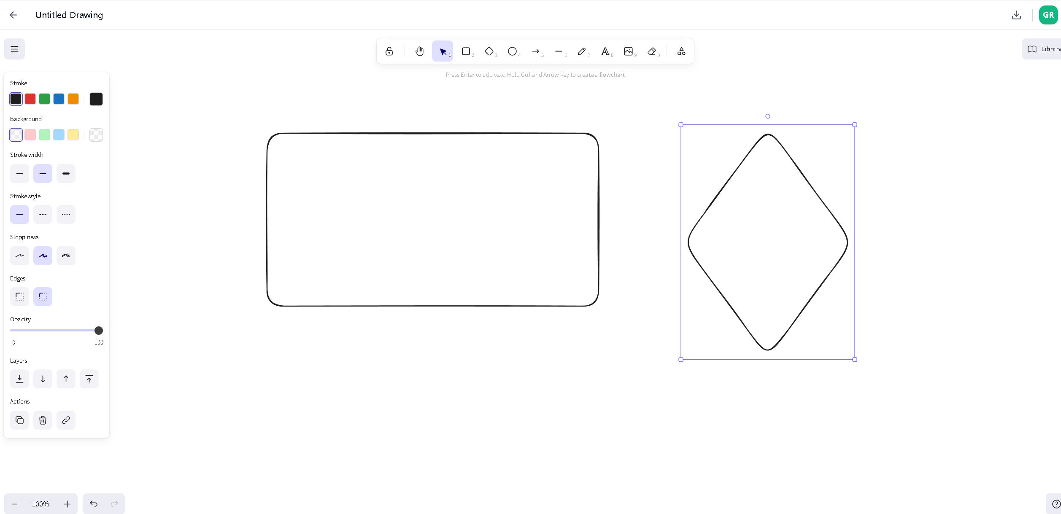
Task: Open the hamburger main menu
Action: 14,49
